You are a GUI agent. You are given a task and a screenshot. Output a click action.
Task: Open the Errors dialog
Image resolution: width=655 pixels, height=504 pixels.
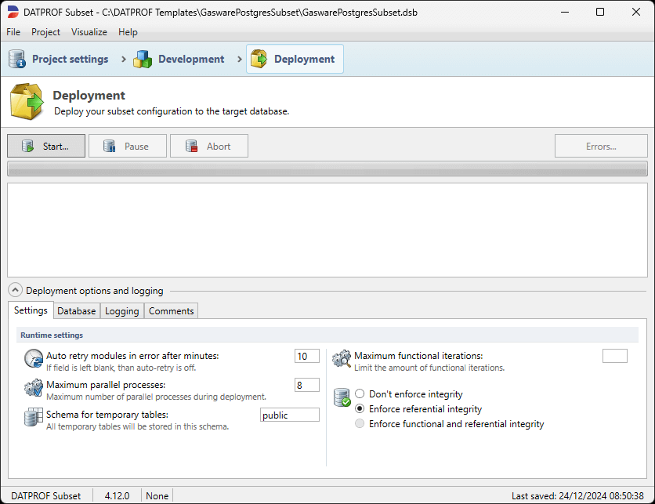(x=601, y=145)
